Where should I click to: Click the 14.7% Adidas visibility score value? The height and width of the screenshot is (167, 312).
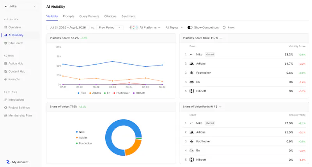(x=289, y=64)
